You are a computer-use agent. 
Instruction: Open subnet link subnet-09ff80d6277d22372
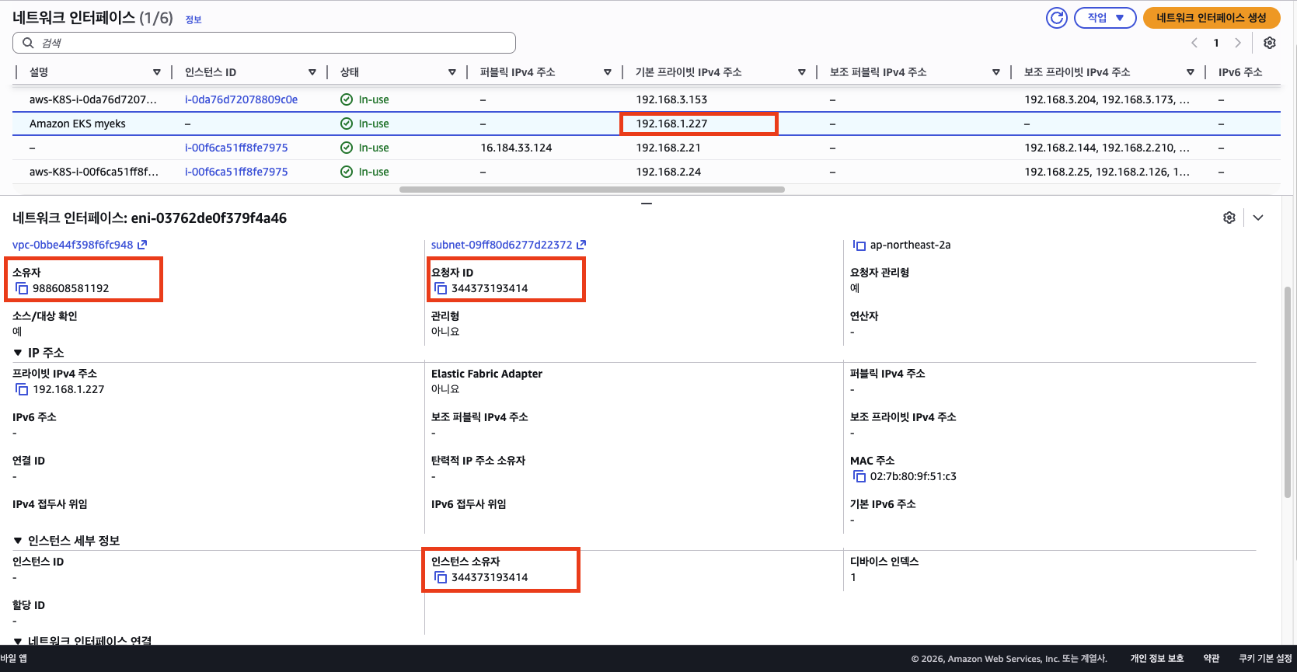point(501,245)
